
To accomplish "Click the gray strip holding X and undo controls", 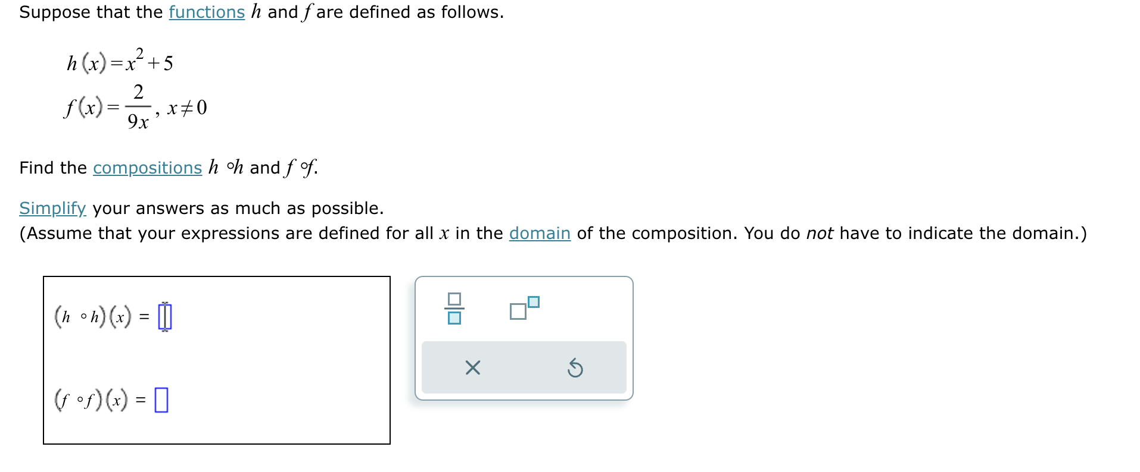I will 523,367.
